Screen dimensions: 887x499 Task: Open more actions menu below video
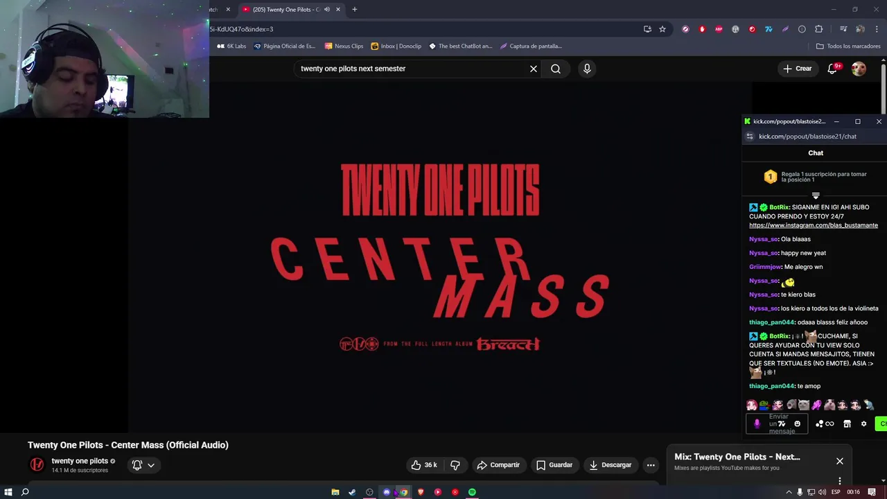651,465
